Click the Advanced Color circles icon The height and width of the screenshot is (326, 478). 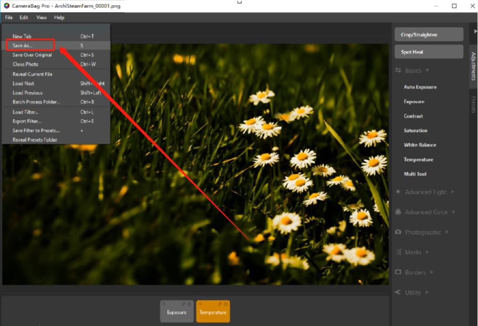coord(398,212)
